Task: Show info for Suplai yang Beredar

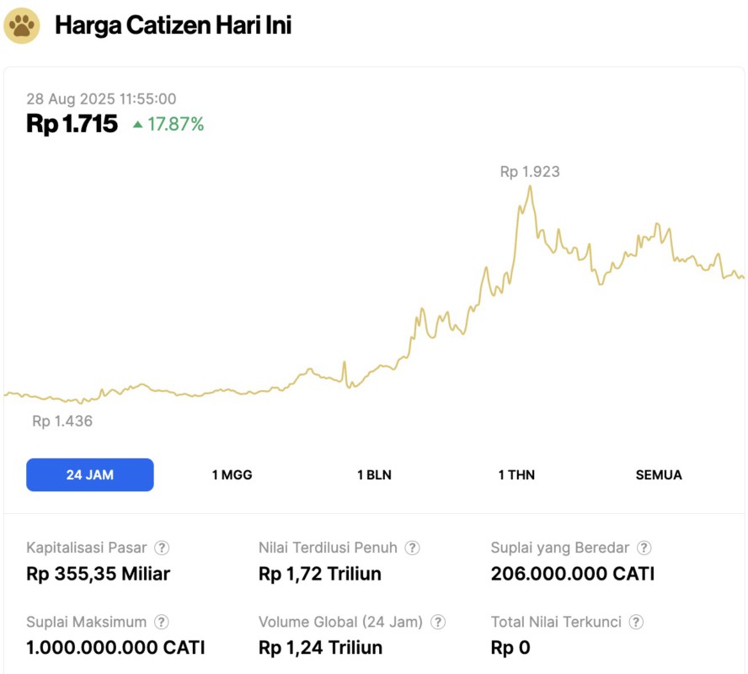Action: (644, 548)
